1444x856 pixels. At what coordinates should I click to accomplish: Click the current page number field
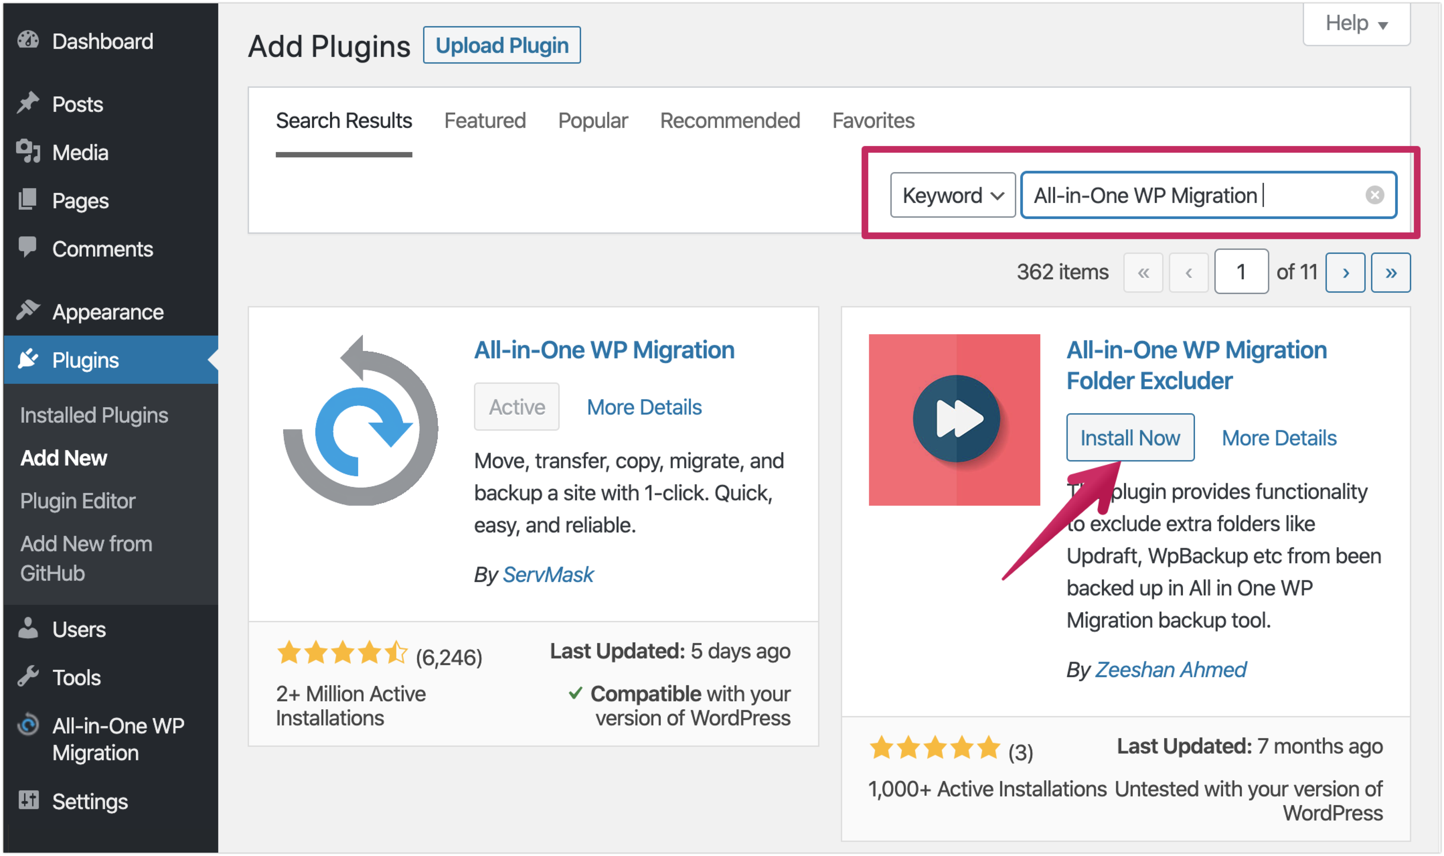pyautogui.click(x=1242, y=272)
